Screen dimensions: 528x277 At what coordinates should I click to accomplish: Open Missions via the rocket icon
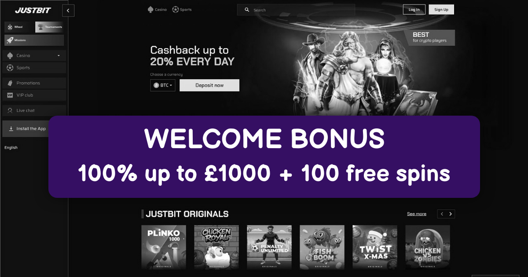10,40
